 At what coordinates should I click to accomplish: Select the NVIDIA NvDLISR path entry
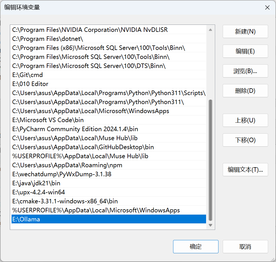[109, 30]
